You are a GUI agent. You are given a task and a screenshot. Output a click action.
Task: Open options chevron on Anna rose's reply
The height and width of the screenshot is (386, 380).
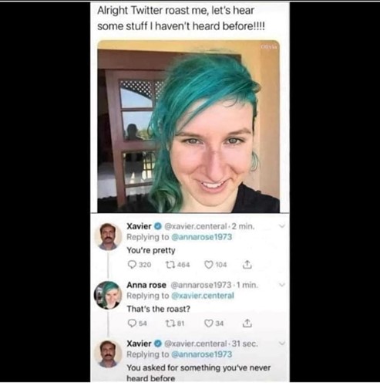pos(282,285)
